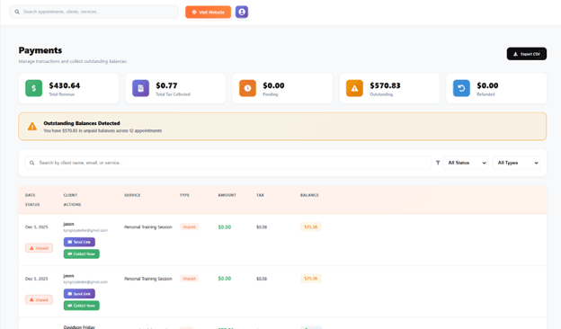This screenshot has width=561, height=329.
Task: Click the orange clock Pending icon
Action: (x=247, y=88)
